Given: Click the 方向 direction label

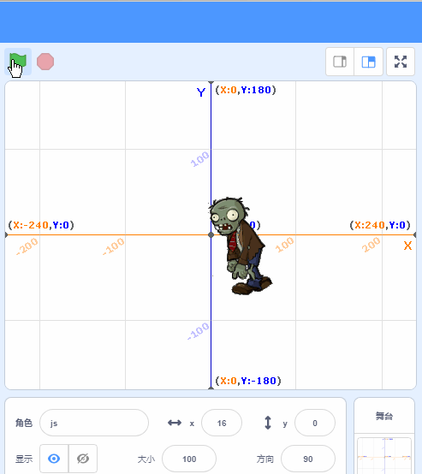Looking at the screenshot, I should 265,459.
